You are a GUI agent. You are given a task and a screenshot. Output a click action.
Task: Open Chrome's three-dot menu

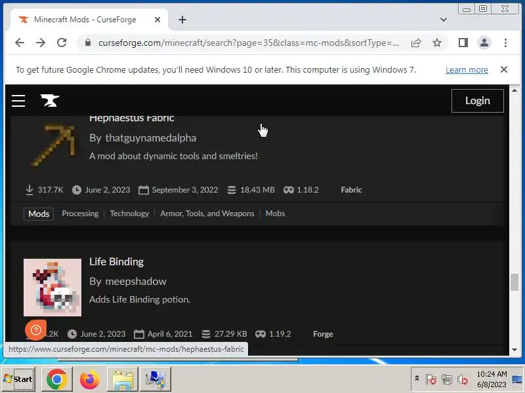point(505,43)
